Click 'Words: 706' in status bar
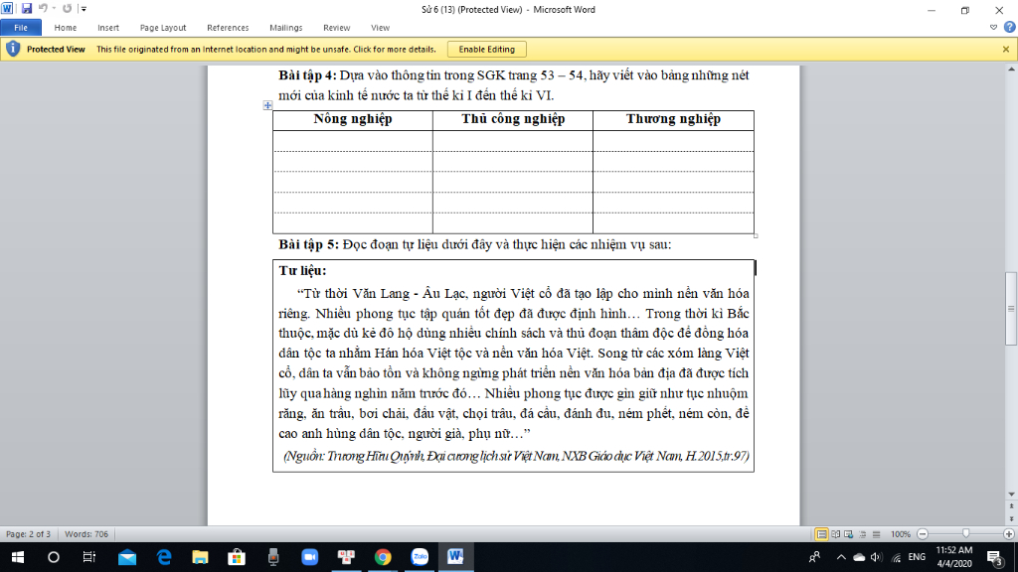Image resolution: width=1018 pixels, height=572 pixels. (86, 534)
